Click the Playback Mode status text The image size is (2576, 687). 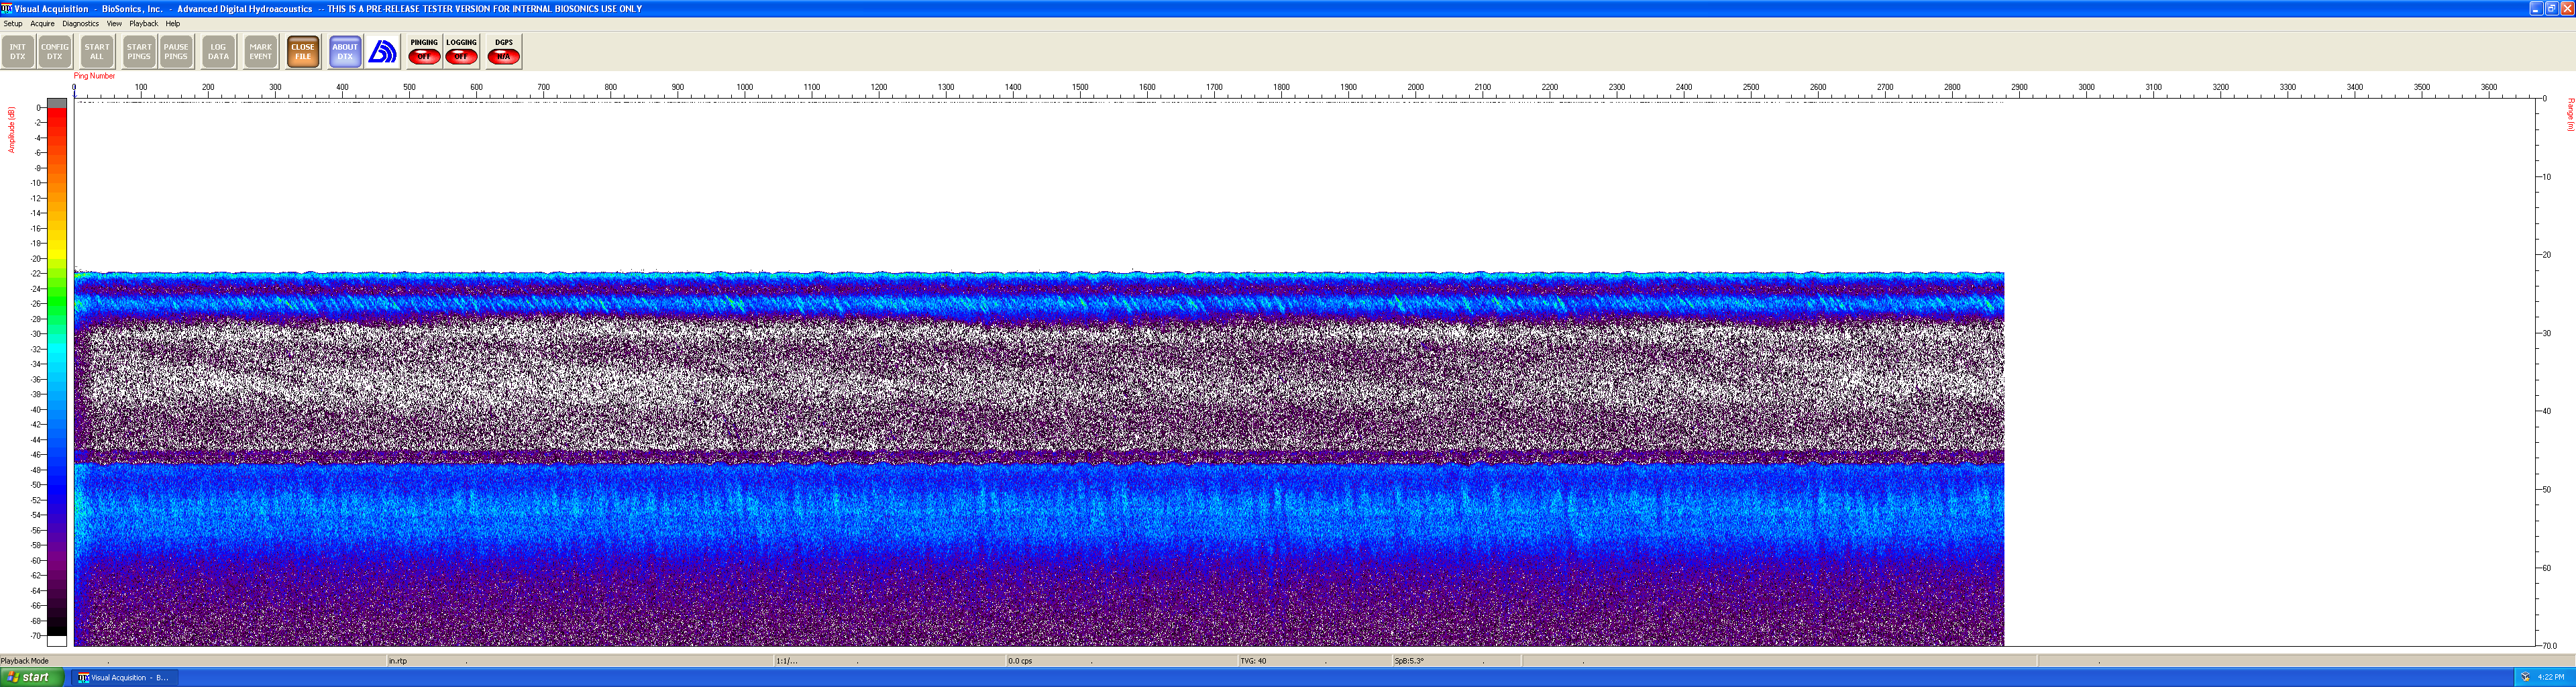pyautogui.click(x=25, y=661)
